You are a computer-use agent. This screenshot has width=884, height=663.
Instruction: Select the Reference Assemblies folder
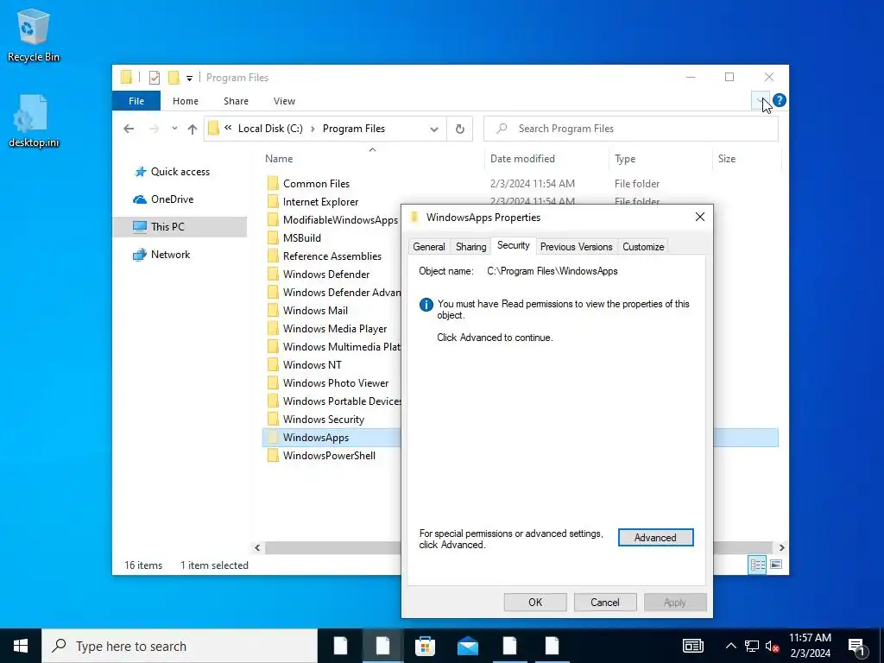coord(332,256)
